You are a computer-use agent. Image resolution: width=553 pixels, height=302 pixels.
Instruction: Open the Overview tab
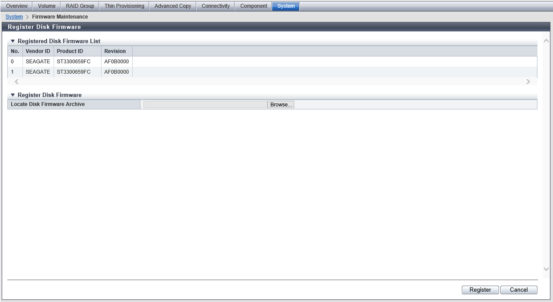click(x=17, y=6)
